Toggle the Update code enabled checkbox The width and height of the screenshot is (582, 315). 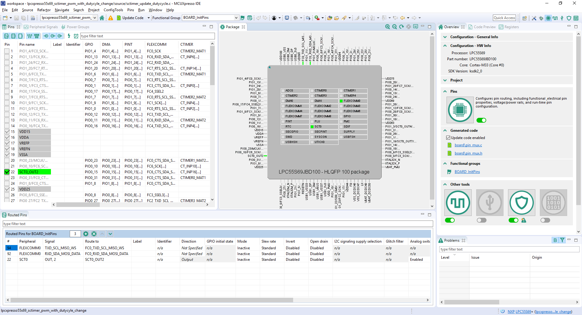448,138
